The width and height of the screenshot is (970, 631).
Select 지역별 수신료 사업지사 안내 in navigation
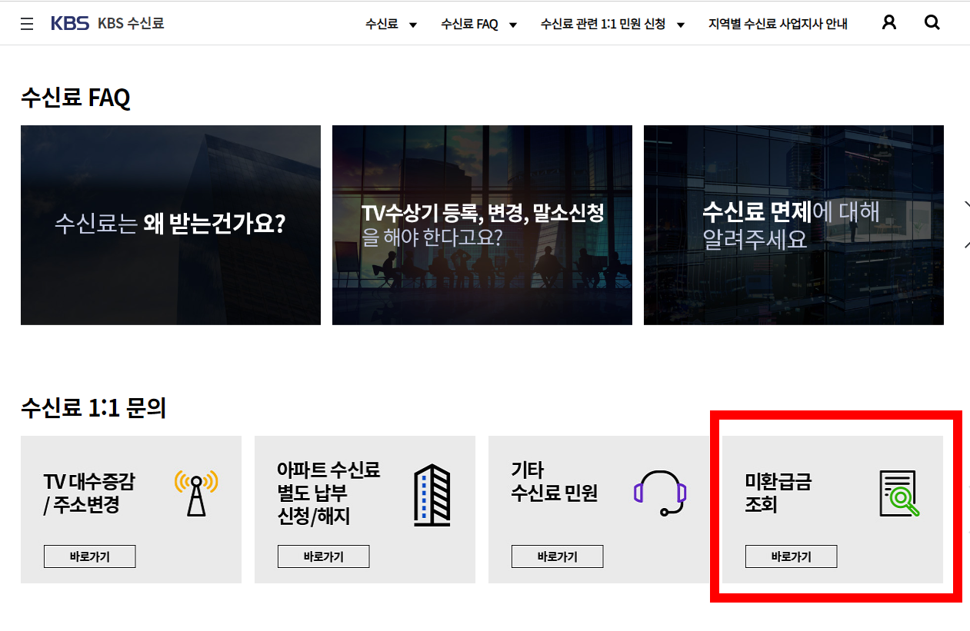tap(777, 24)
